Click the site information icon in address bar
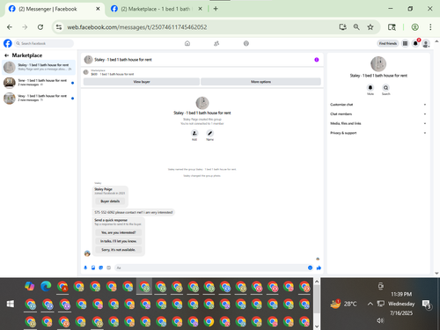The height and width of the screenshot is (330, 440). point(59,27)
